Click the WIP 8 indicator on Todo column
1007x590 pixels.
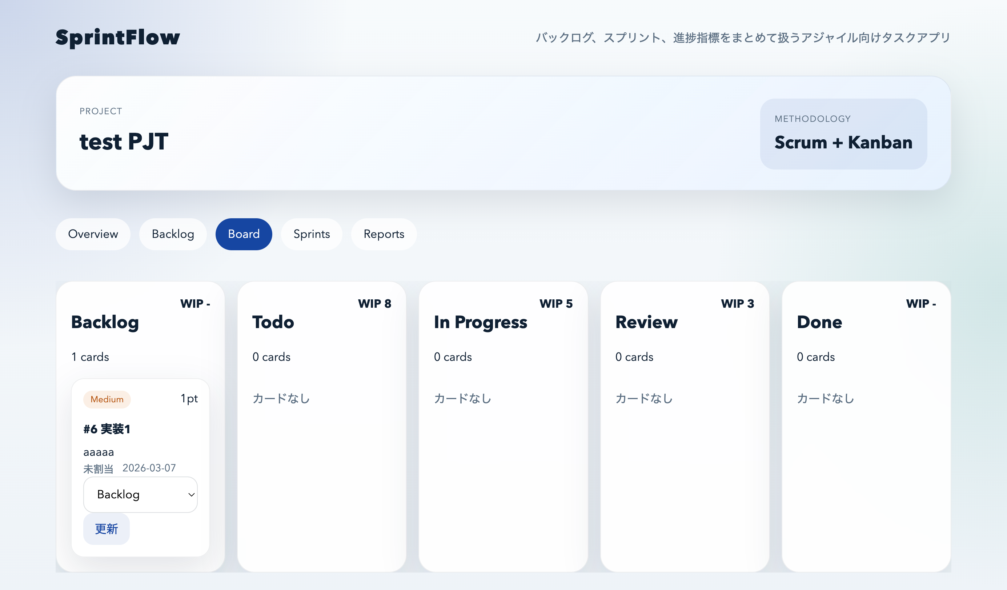[x=375, y=303]
